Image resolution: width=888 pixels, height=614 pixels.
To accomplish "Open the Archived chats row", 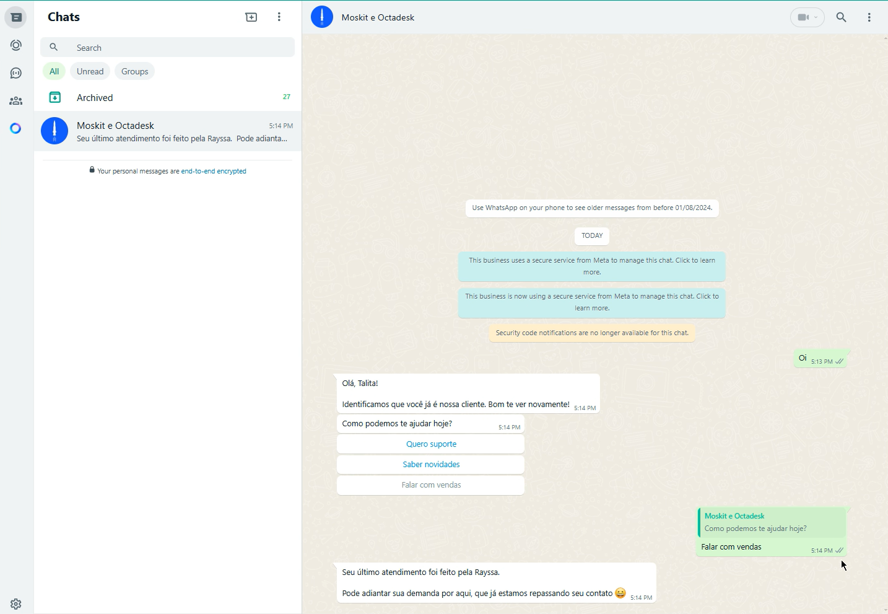I will tap(168, 97).
